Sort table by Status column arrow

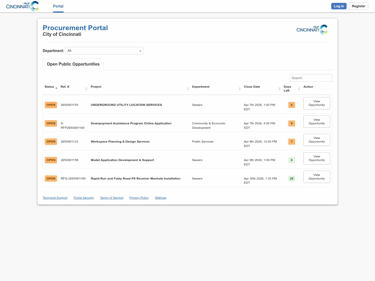[56, 88]
